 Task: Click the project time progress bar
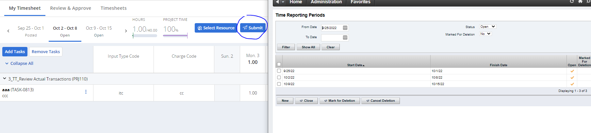click(x=175, y=36)
